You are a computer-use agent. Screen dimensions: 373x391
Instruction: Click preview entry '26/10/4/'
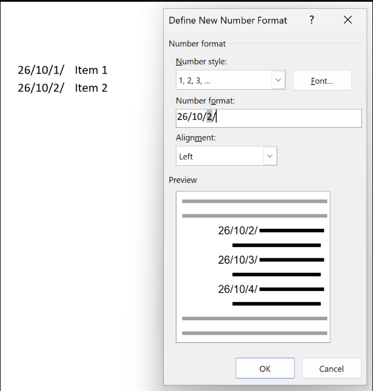pyautogui.click(x=238, y=289)
